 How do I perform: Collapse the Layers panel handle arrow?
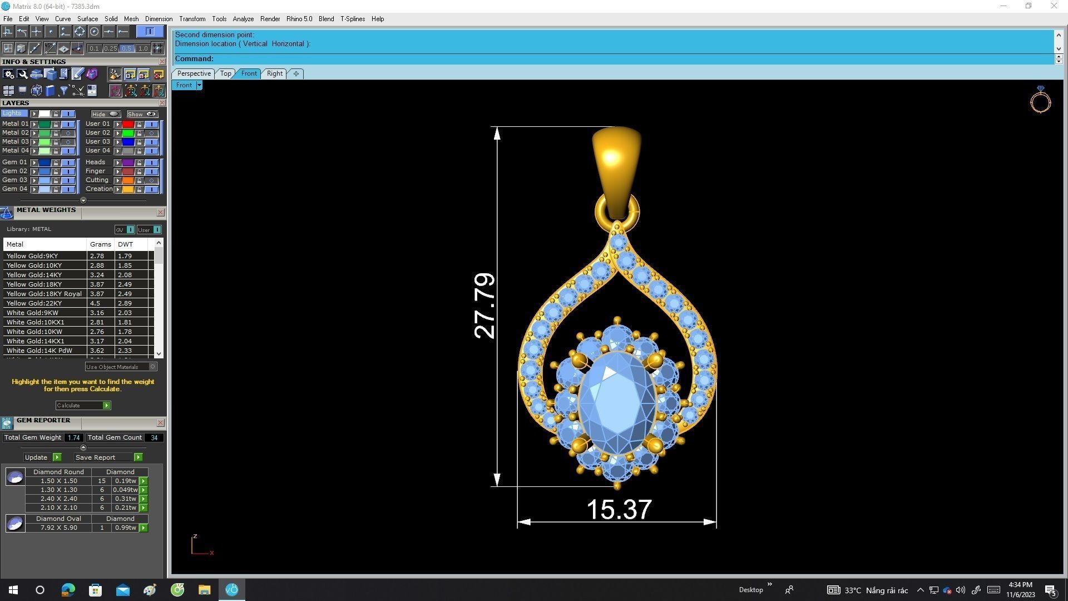[x=83, y=200]
